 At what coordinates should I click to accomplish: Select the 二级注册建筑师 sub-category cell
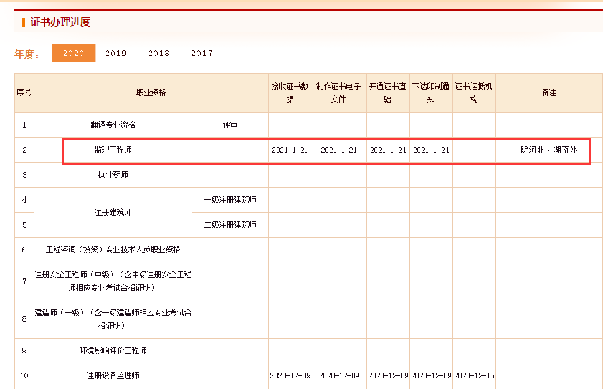[x=230, y=224]
